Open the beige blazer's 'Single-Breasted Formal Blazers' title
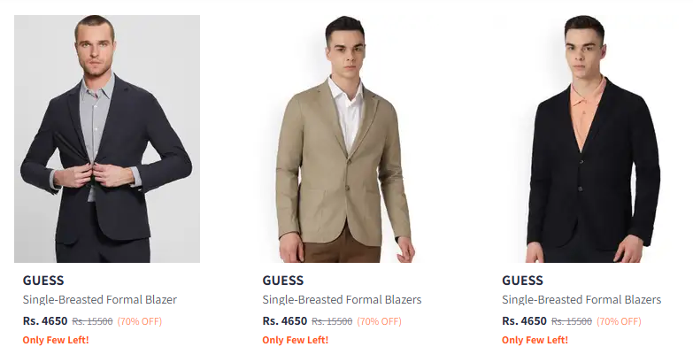The width and height of the screenshot is (693, 362). point(342,300)
